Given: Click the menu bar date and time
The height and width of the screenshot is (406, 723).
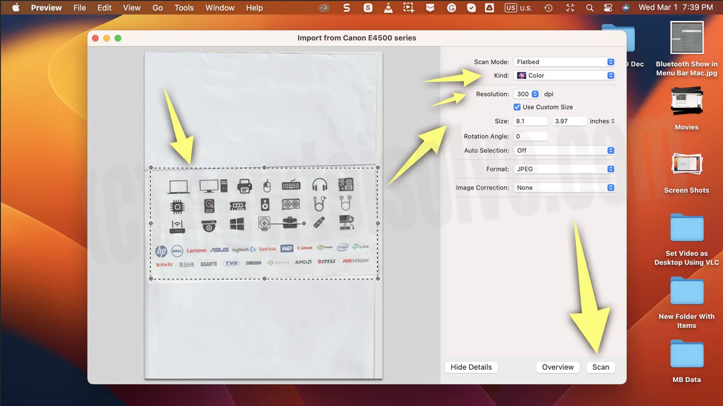Looking at the screenshot, I should (675, 8).
